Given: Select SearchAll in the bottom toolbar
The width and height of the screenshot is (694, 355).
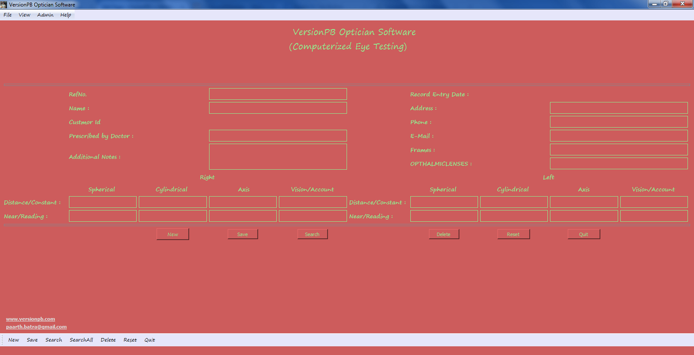Looking at the screenshot, I should [x=81, y=340].
